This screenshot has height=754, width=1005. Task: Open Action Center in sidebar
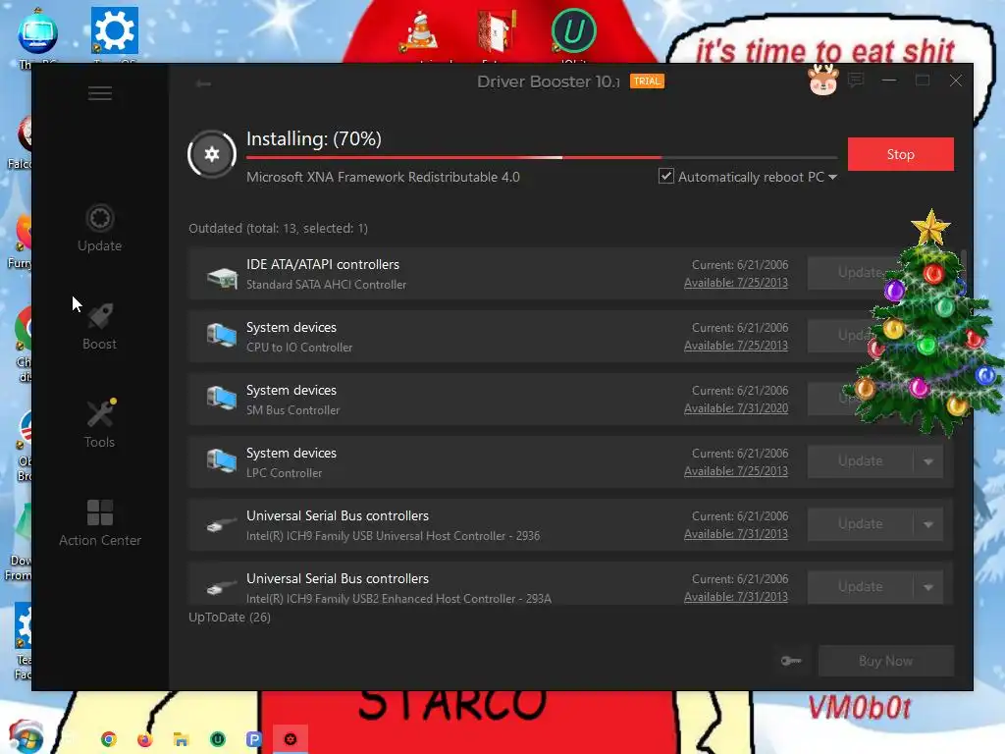[x=99, y=522]
